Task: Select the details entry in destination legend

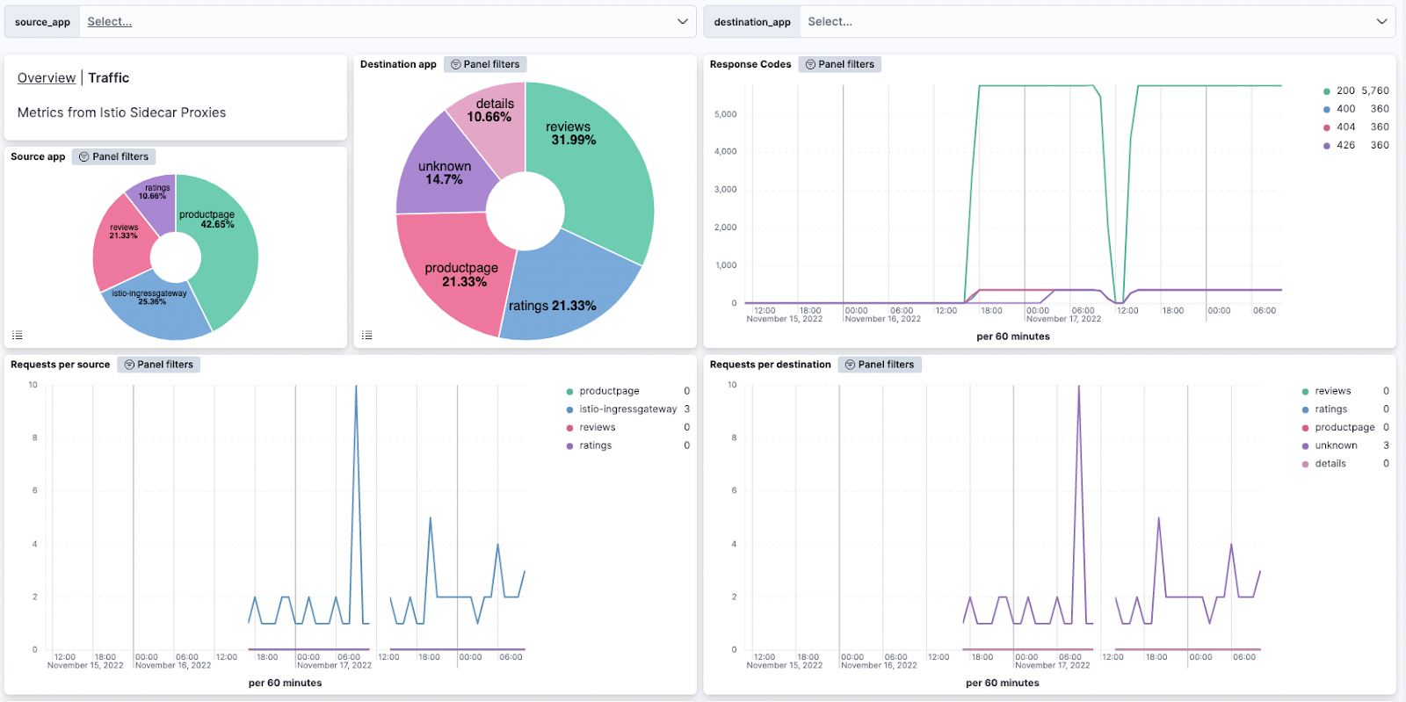Action: pos(1330,464)
